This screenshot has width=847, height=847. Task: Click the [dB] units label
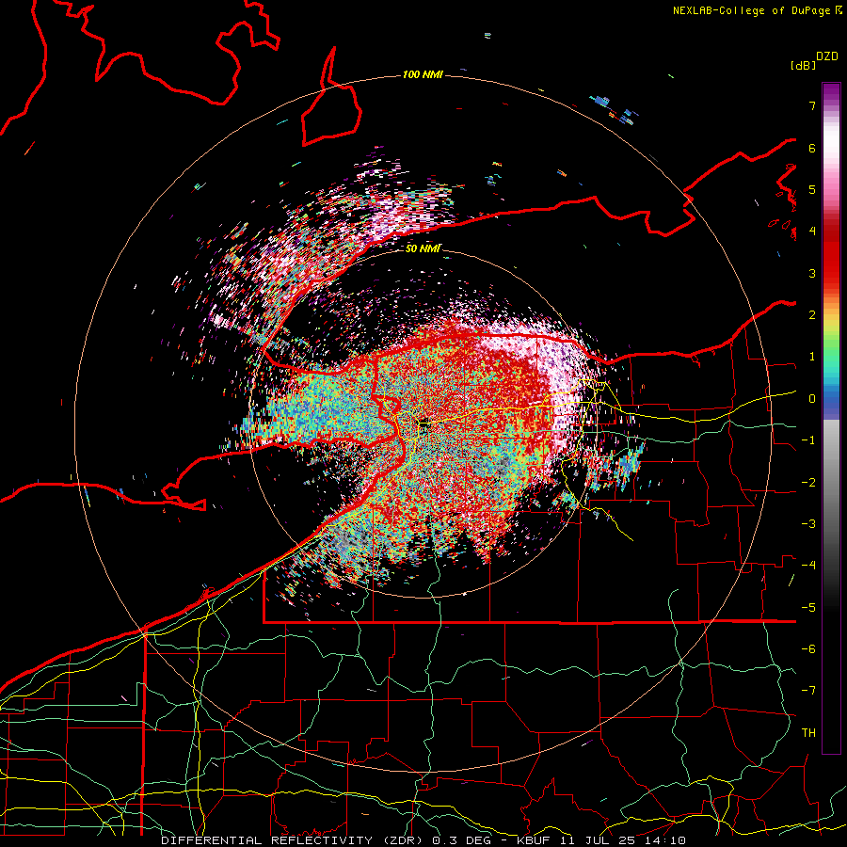point(804,65)
